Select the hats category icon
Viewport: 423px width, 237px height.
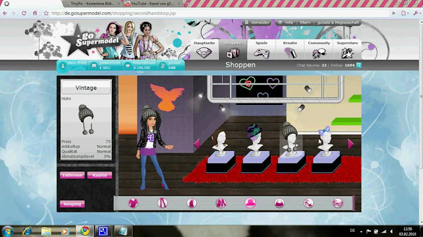tap(250, 203)
